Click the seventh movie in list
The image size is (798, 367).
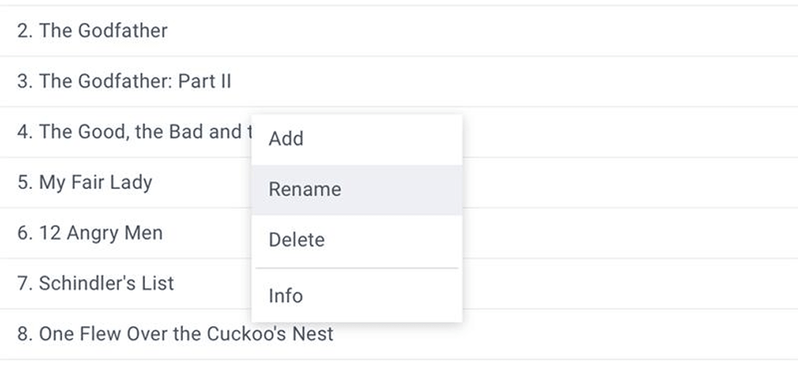click(x=95, y=284)
